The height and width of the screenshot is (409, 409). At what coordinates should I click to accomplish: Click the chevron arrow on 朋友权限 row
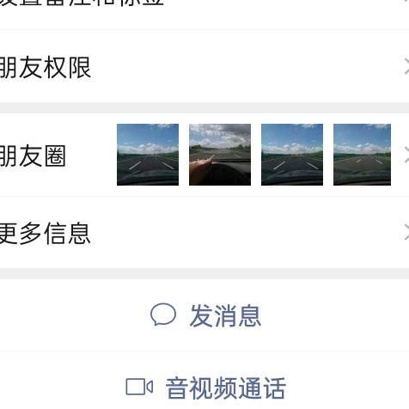click(406, 66)
